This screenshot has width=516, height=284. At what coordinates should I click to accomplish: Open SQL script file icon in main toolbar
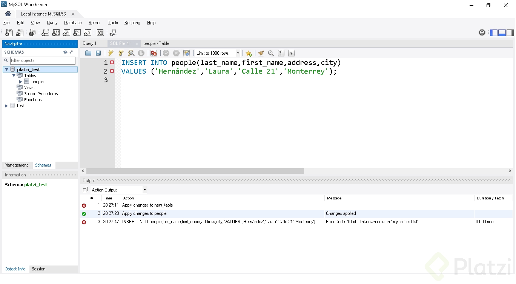20,33
